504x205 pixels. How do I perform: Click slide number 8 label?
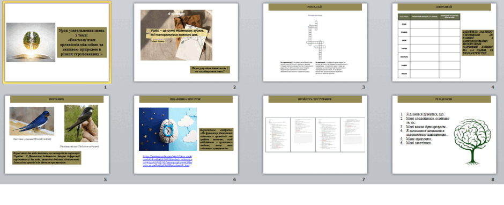point(493,180)
